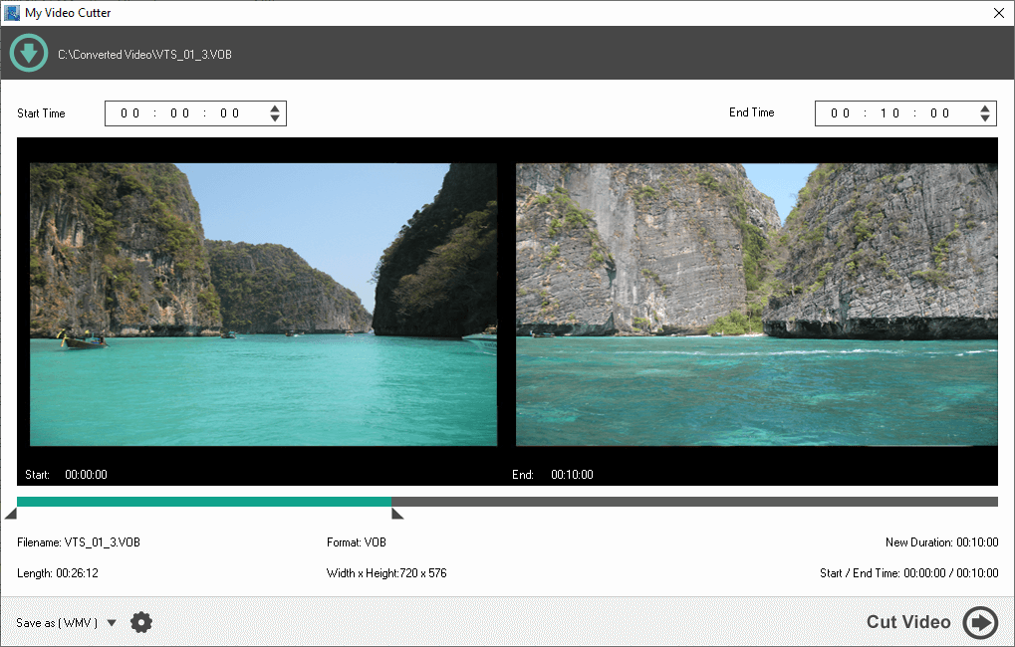Select the minutes field in End Time

click(x=890, y=113)
